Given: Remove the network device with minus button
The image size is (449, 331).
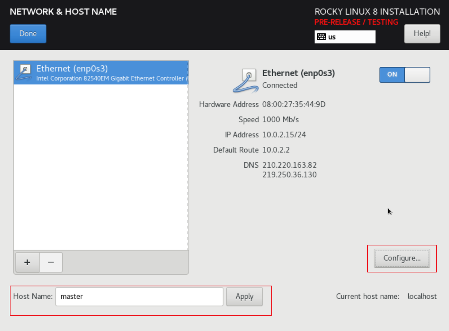Looking at the screenshot, I should pos(51,262).
